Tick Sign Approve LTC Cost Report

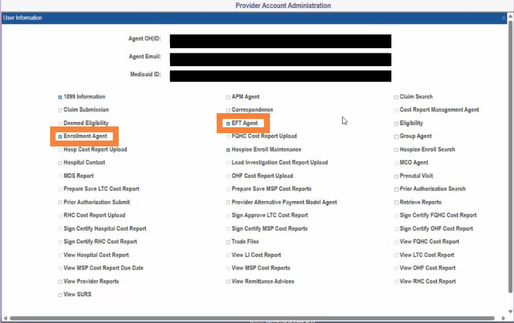pos(228,216)
